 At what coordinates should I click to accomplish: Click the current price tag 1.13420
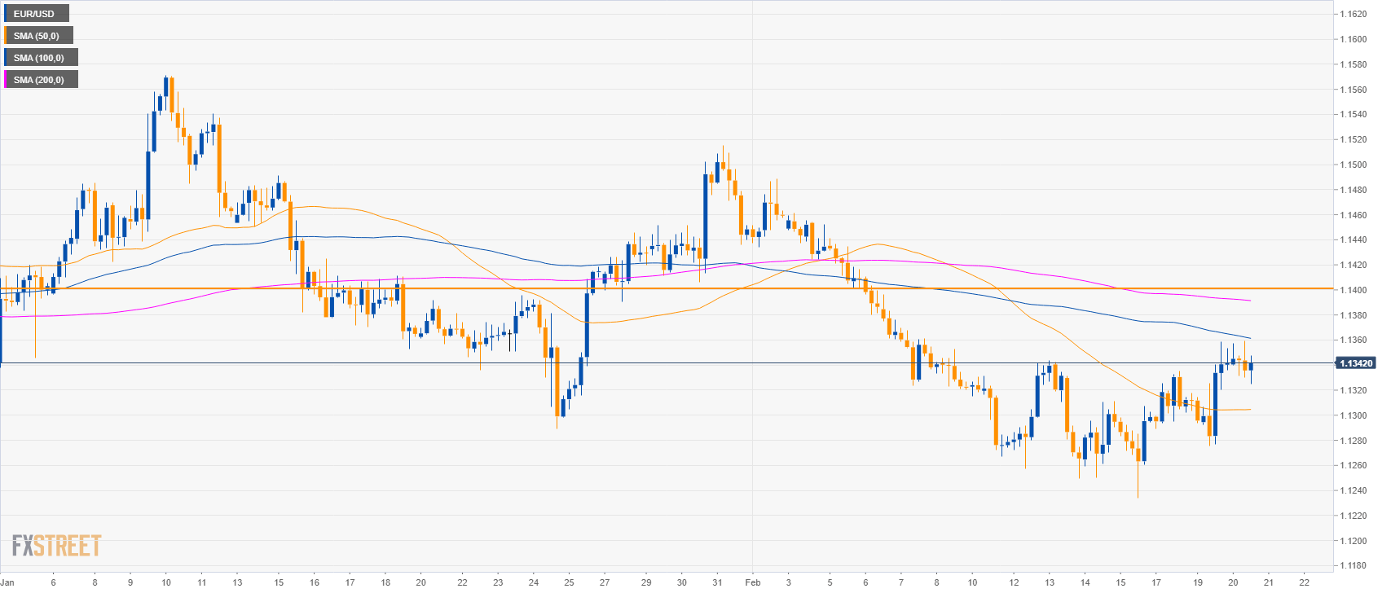1354,363
